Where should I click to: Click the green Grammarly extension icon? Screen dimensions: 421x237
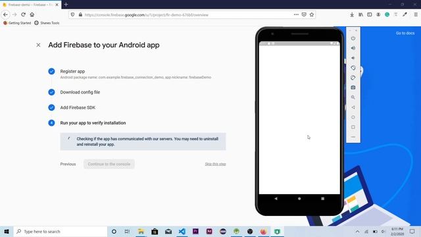[x=387, y=14]
